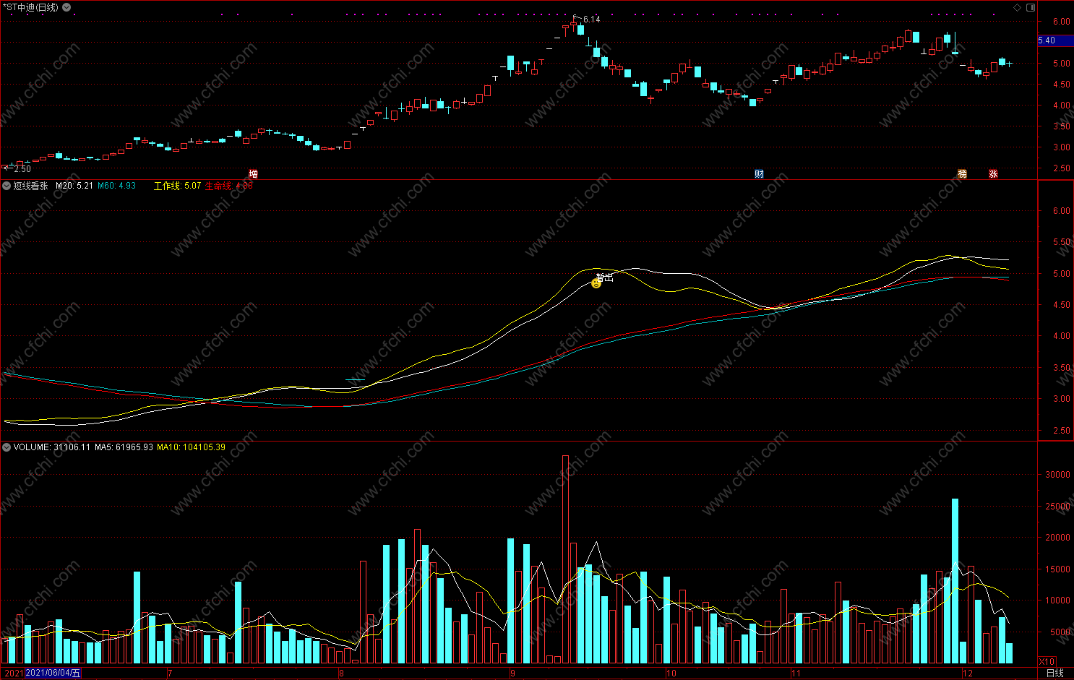Click the 工作线: 5.07 label

(177, 186)
